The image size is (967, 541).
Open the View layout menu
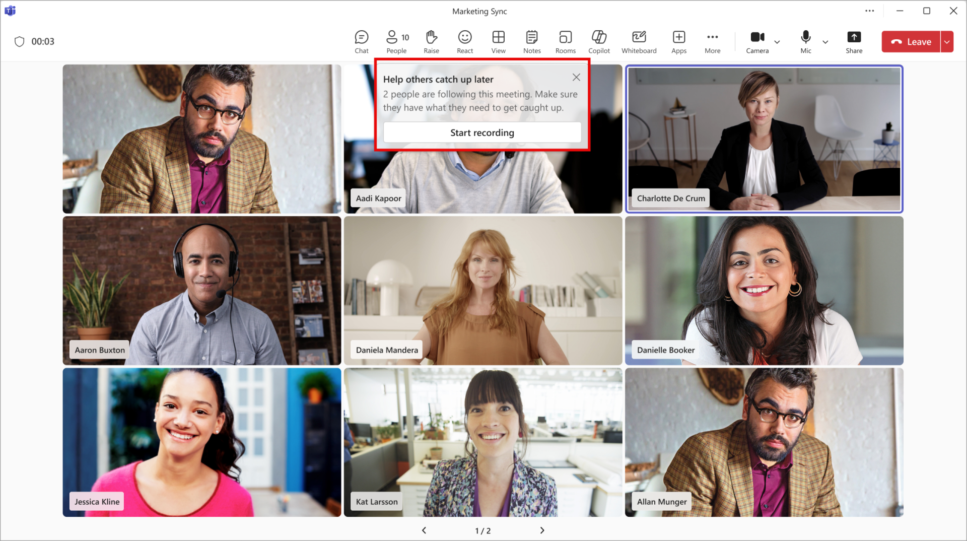tap(498, 42)
